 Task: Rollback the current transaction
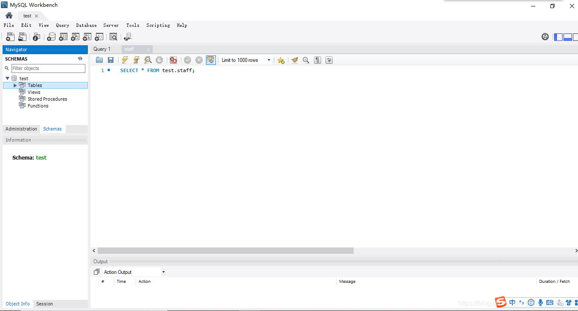[x=199, y=60]
